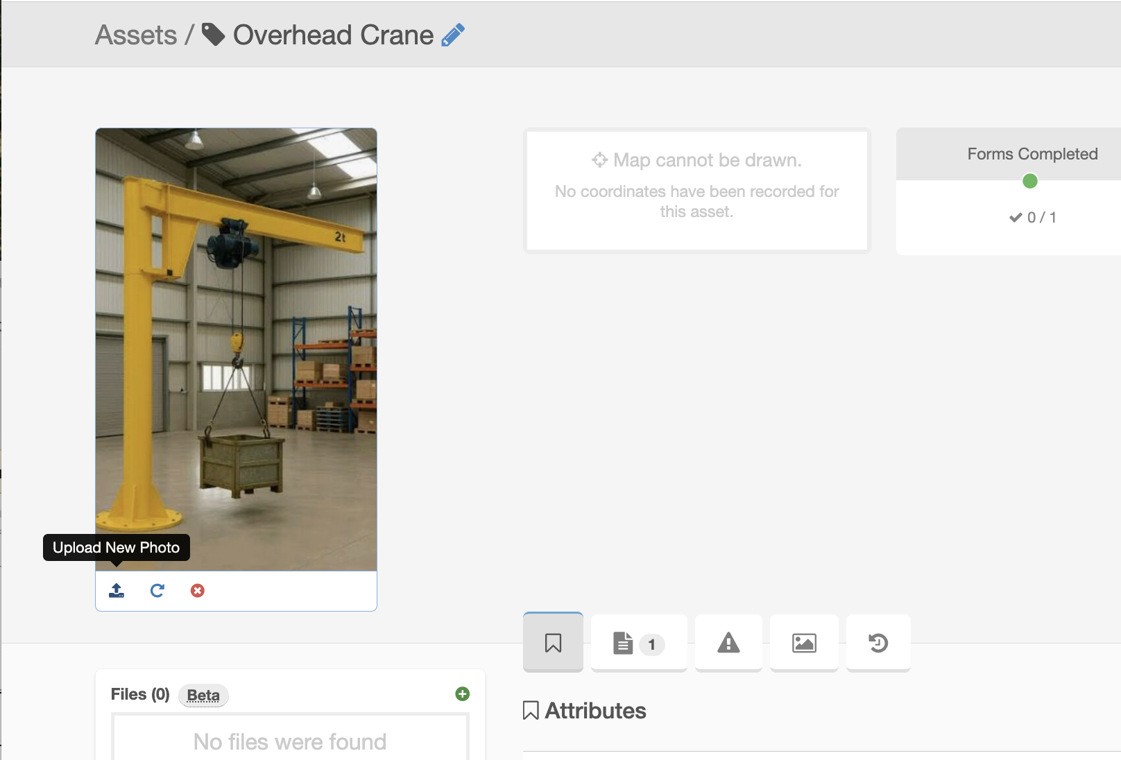Click the overhead crane photo
The width and height of the screenshot is (1121, 760).
237,349
